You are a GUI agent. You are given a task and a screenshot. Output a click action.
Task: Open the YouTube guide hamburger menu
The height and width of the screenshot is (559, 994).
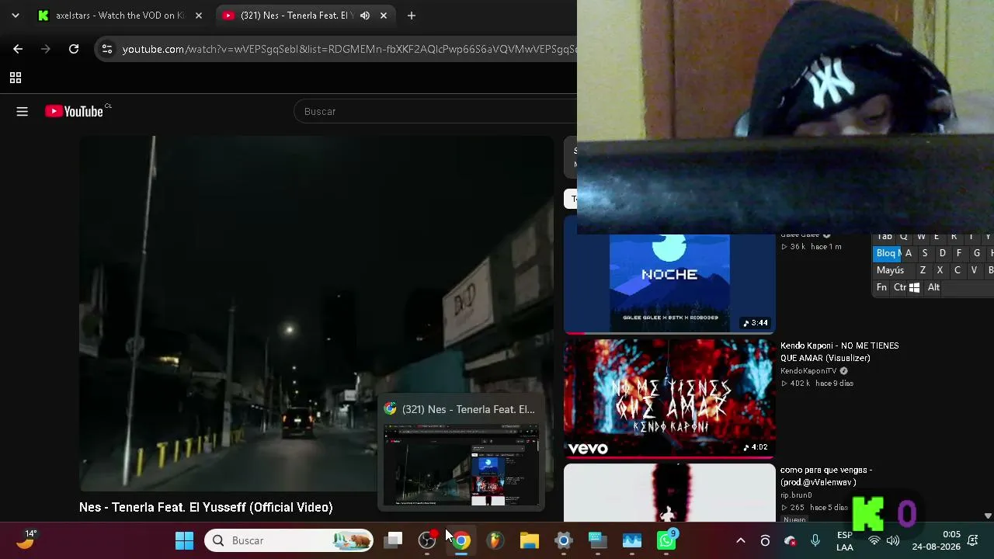[22, 112]
